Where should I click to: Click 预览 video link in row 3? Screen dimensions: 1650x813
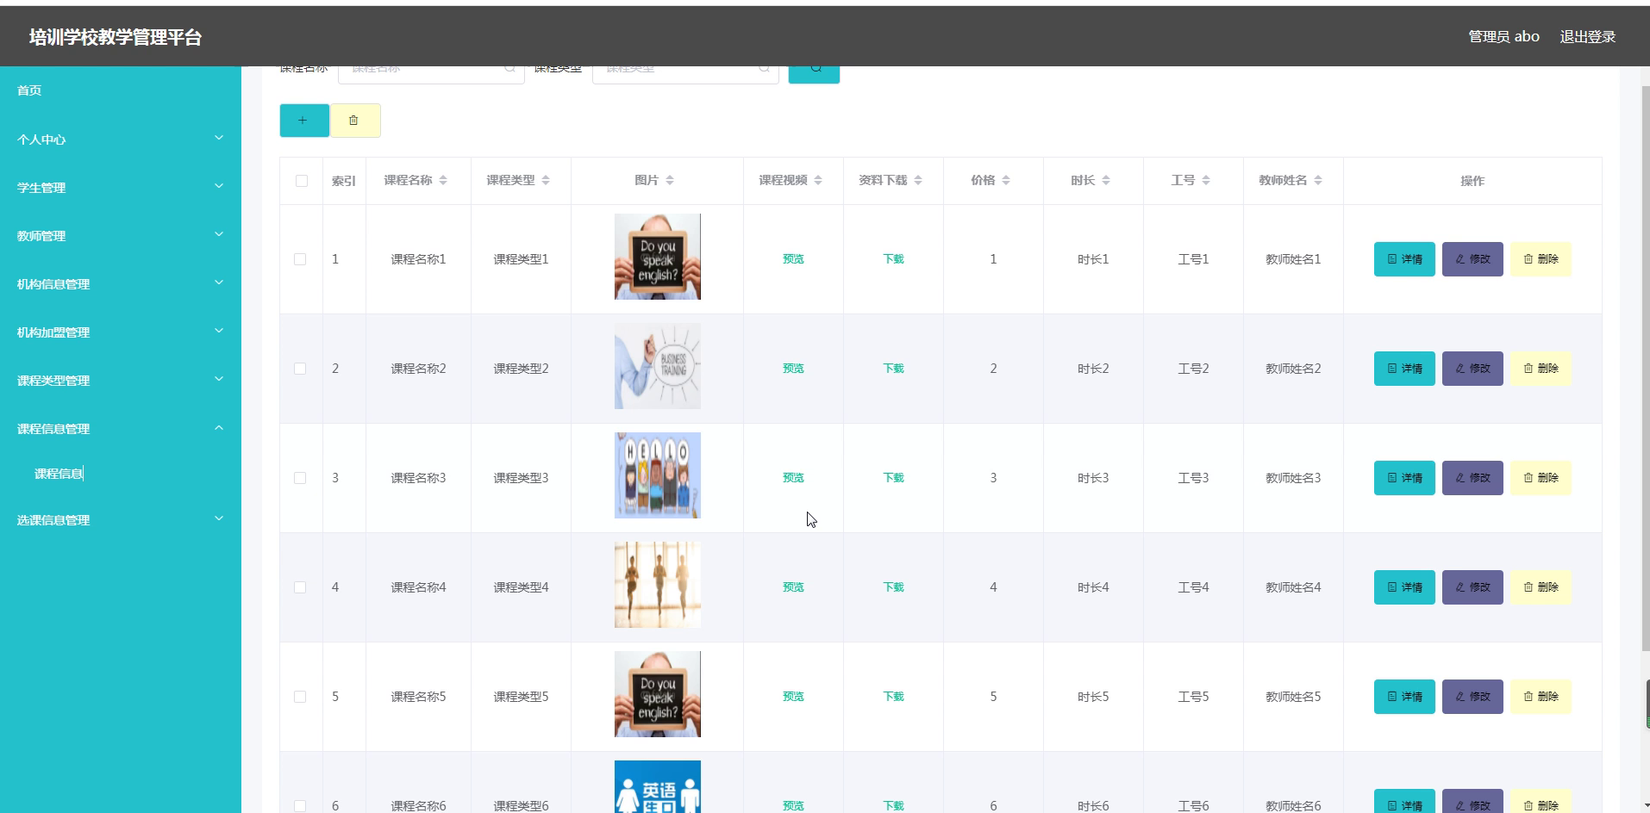click(x=793, y=478)
